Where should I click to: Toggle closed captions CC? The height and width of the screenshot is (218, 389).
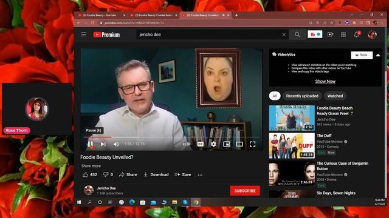[200, 144]
